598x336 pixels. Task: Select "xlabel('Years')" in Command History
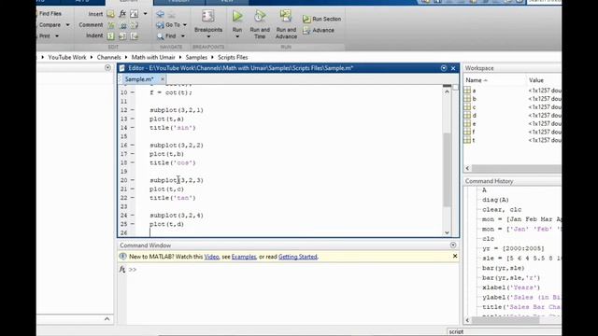click(511, 287)
